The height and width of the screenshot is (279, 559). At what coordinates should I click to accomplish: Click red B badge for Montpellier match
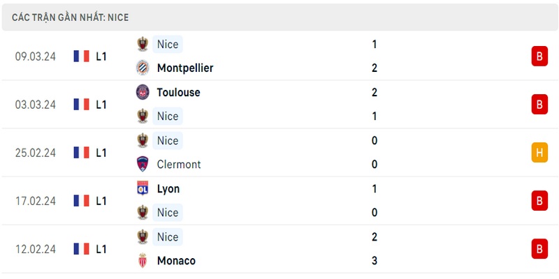539,56
